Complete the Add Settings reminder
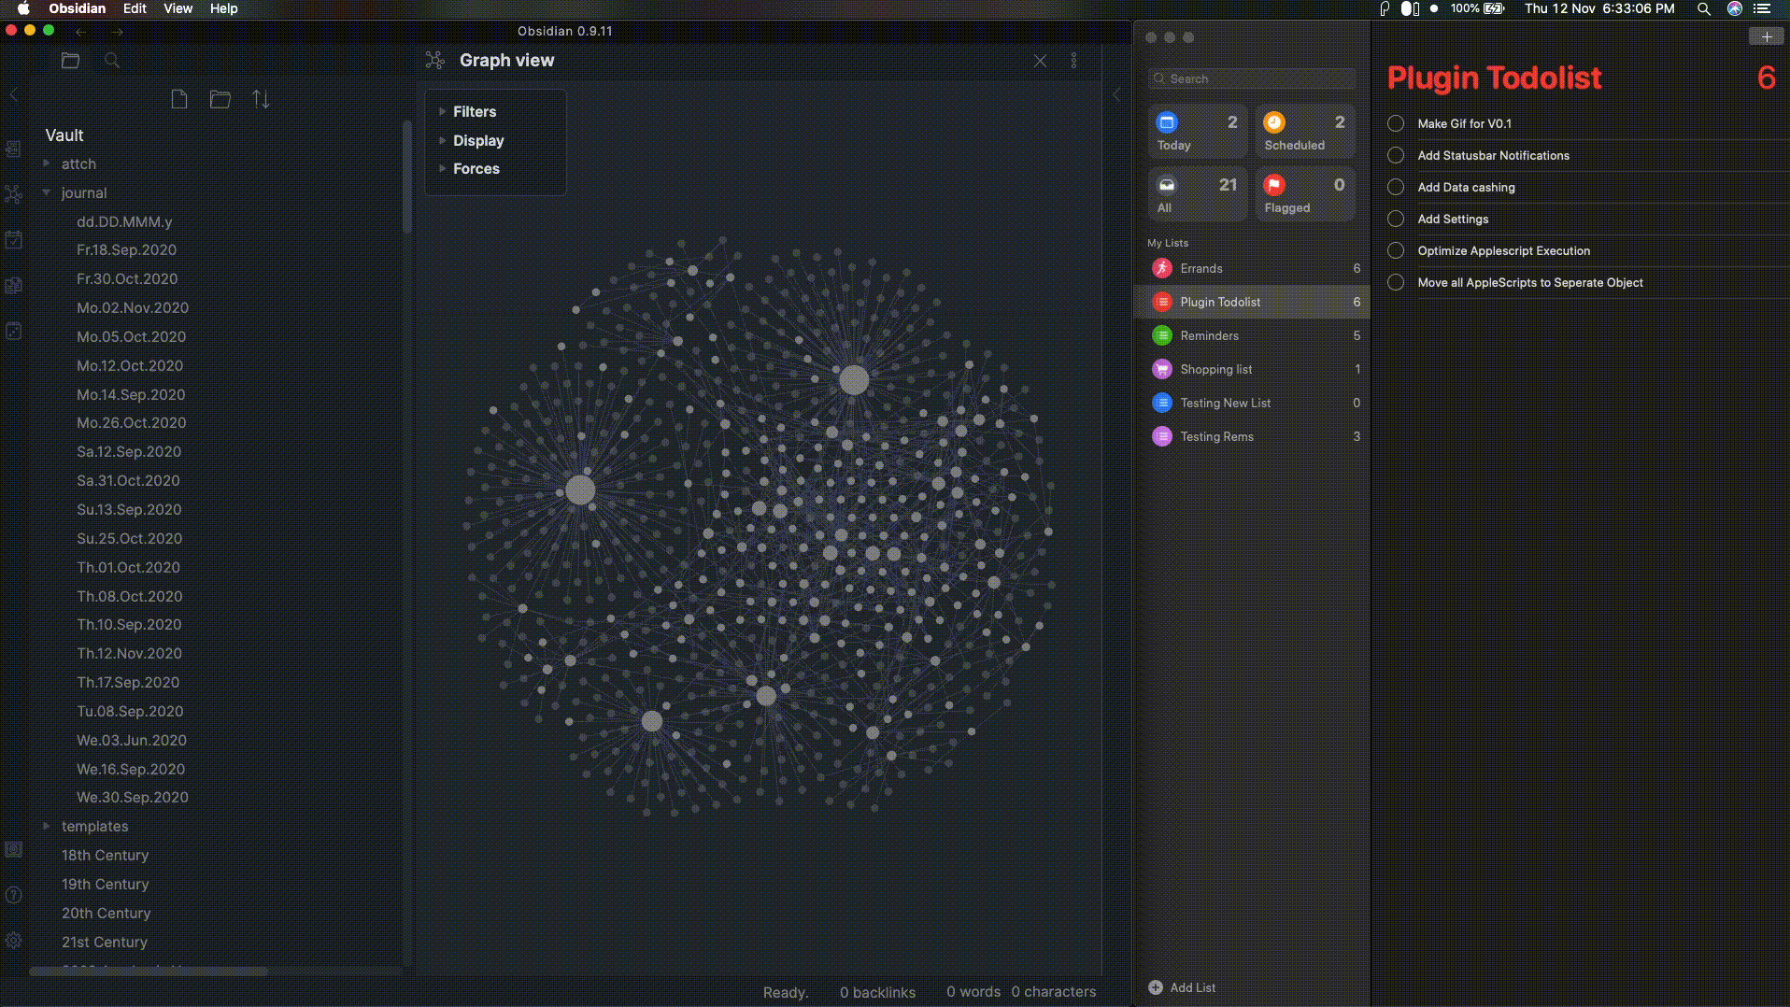 coord(1396,219)
